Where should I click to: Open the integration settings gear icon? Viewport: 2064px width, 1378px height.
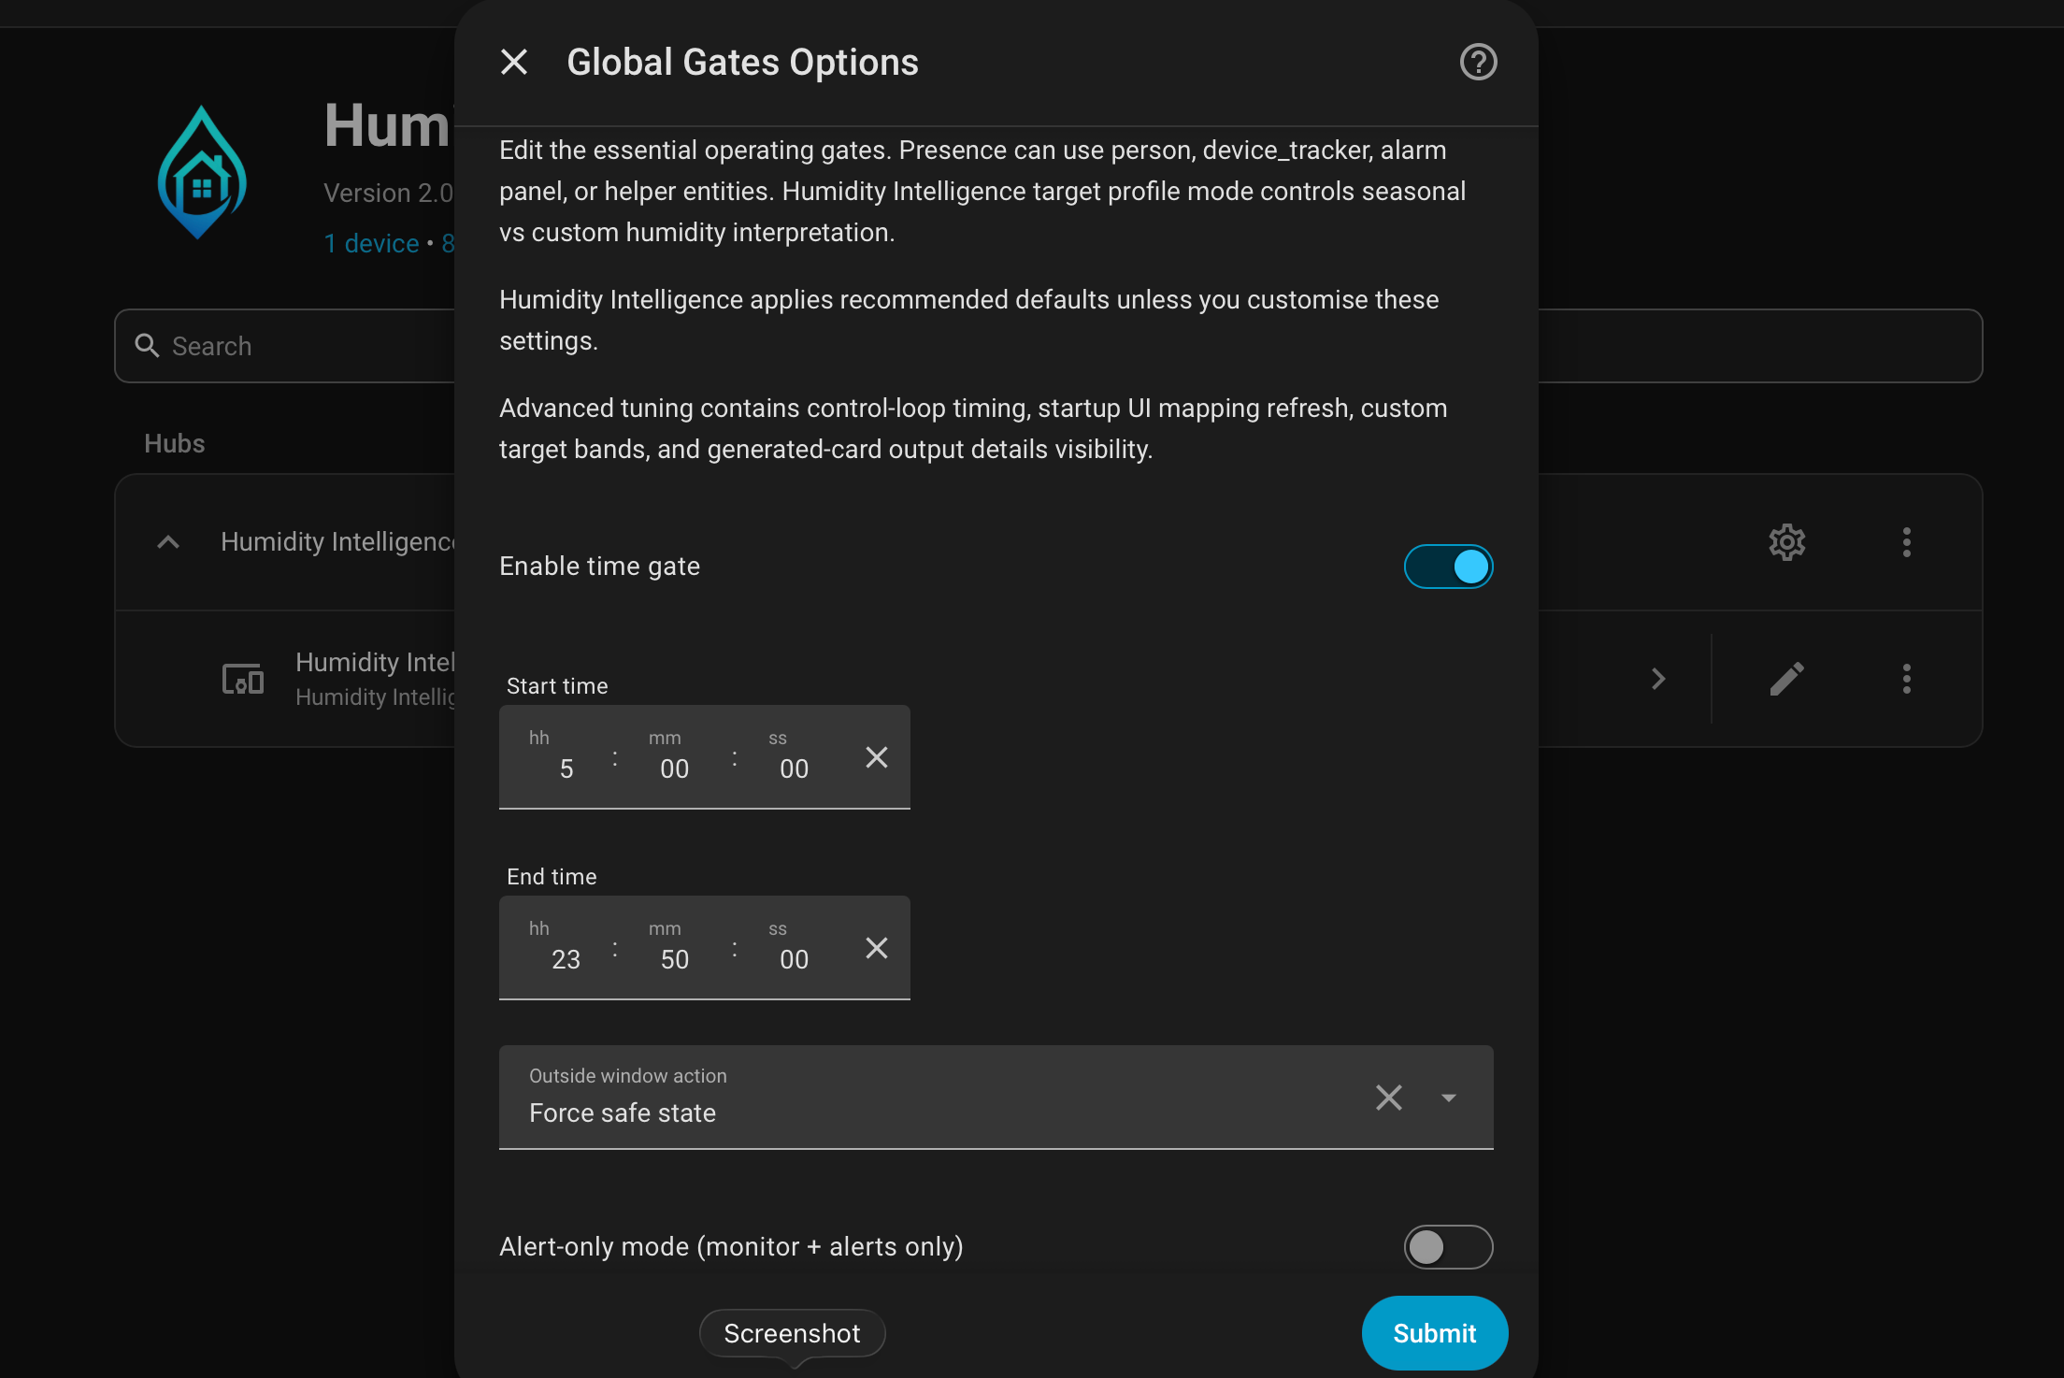1786,542
